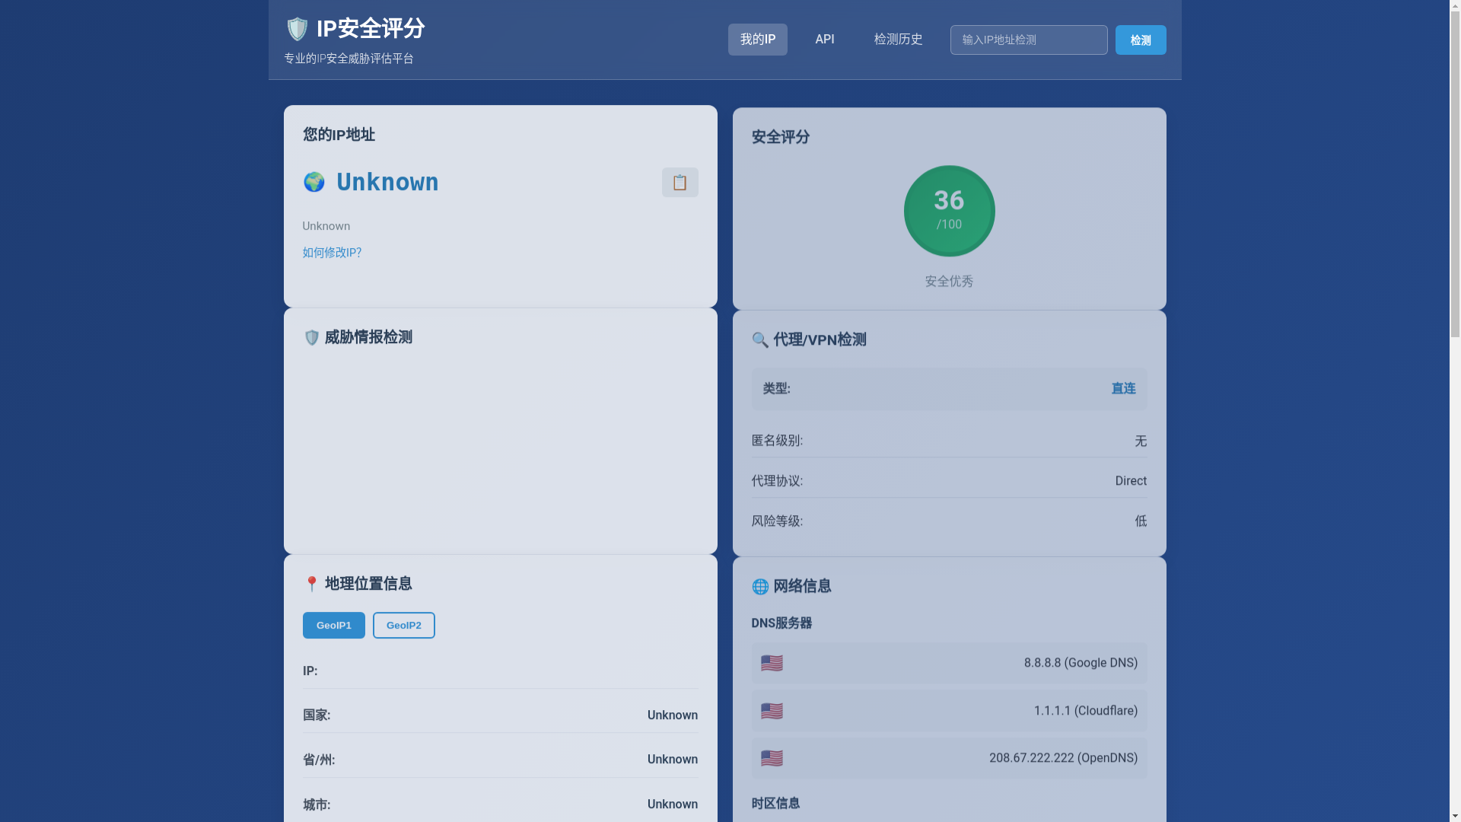This screenshot has height=822, width=1461.
Task: Click globe icon beside 网络信息 heading
Action: 759,587
